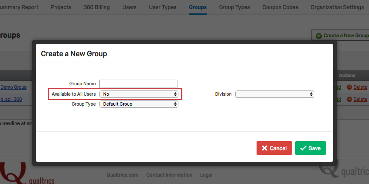Open the Legal footer link

[x=206, y=175]
